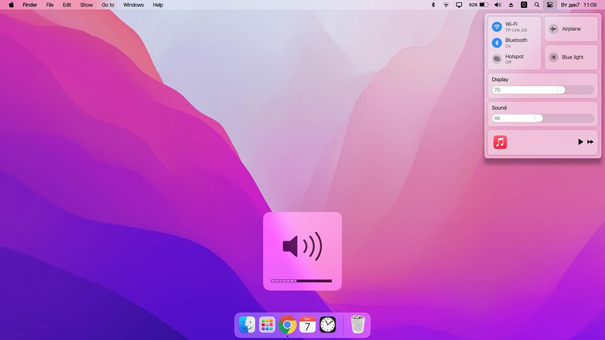Open the Go to menu

108,5
